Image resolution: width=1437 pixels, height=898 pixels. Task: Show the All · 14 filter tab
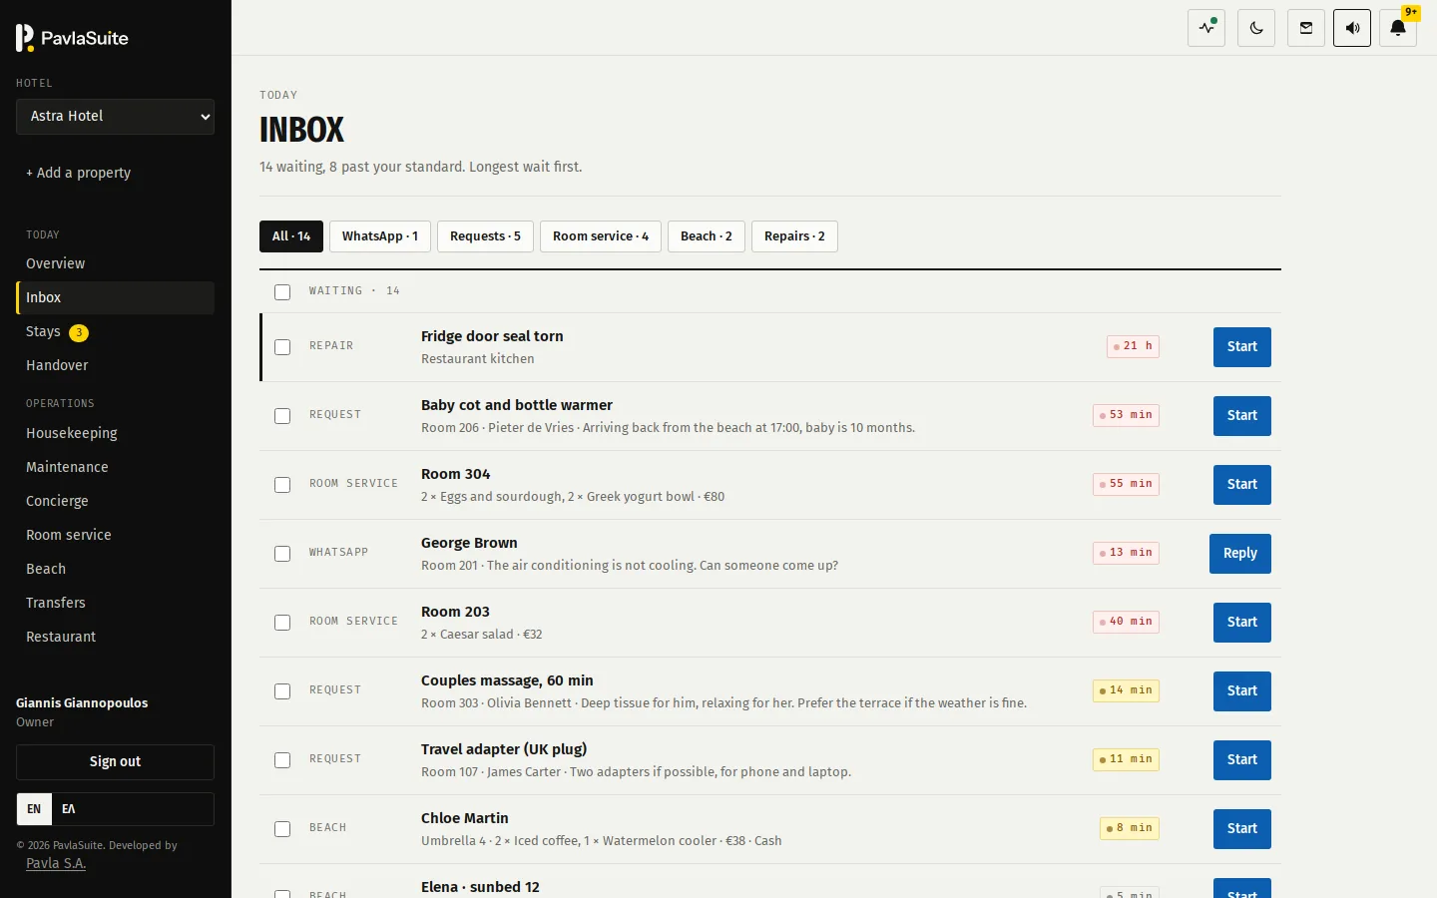click(x=291, y=236)
